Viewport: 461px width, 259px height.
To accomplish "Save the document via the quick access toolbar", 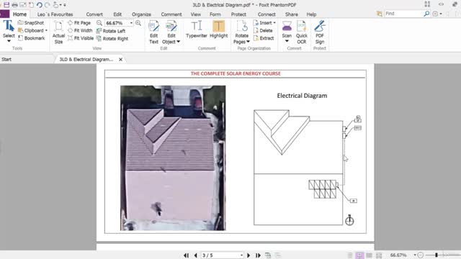I will coord(6,5).
